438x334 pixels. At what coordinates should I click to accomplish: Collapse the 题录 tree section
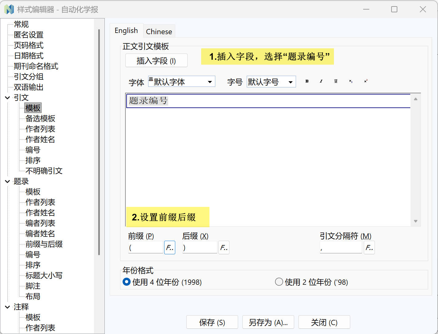tap(7, 182)
